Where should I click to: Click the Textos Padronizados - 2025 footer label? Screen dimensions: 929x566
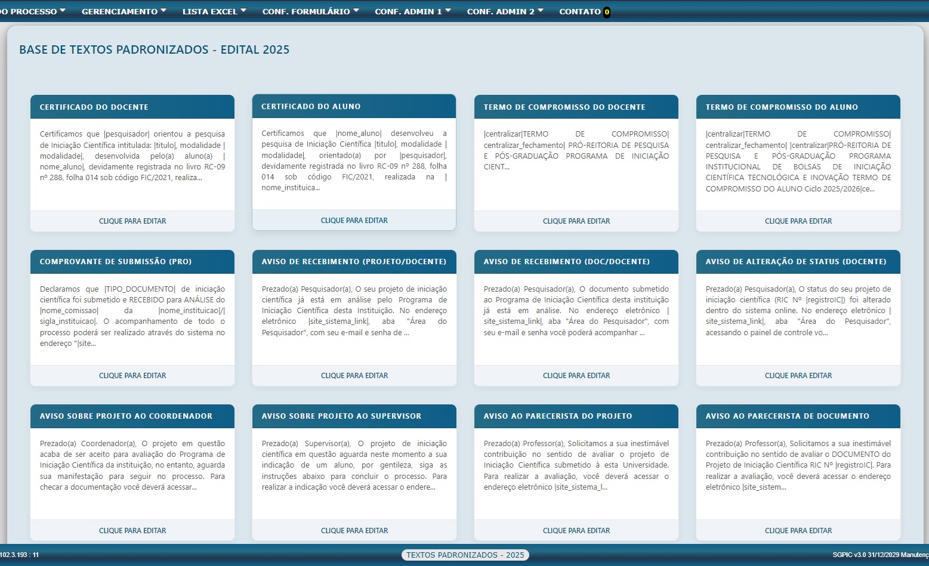coord(465,555)
